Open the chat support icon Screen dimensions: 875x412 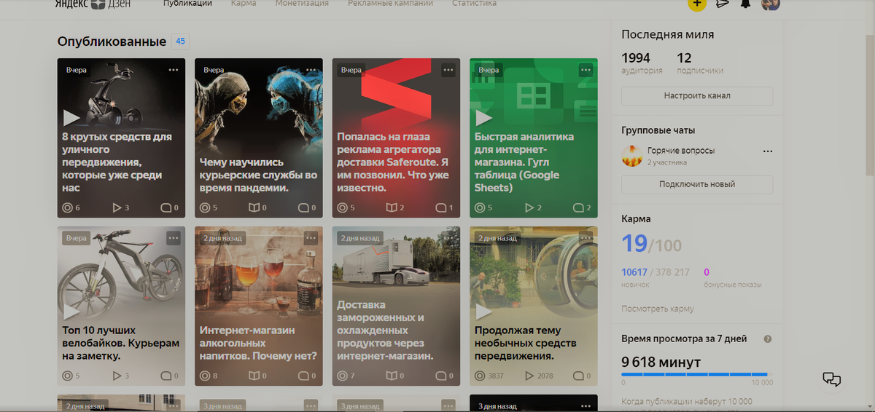(831, 379)
